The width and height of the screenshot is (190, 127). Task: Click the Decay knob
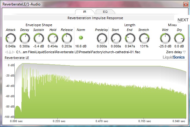[24, 38]
